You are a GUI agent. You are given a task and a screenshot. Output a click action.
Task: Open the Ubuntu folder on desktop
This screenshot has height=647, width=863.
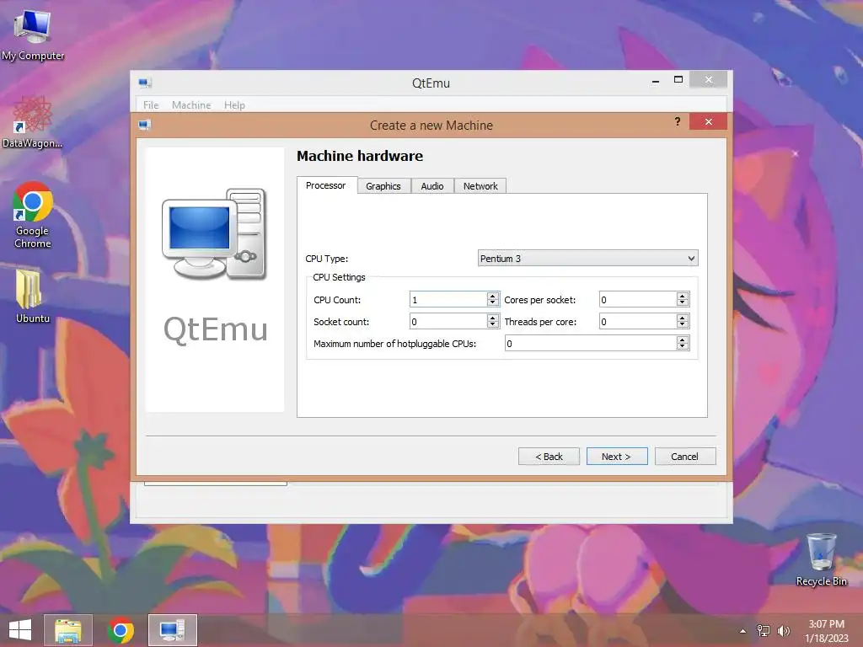pyautogui.click(x=33, y=296)
